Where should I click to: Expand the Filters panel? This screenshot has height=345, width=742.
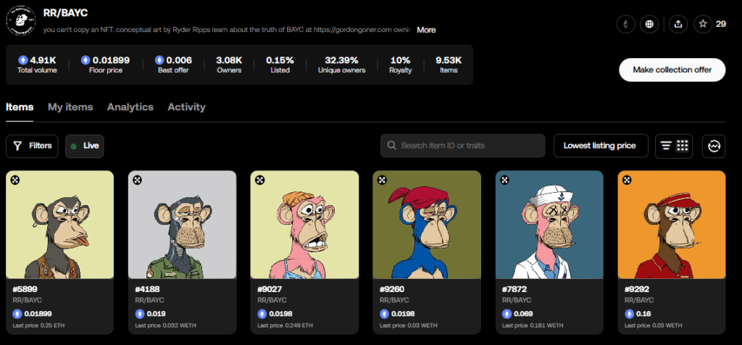click(x=33, y=146)
